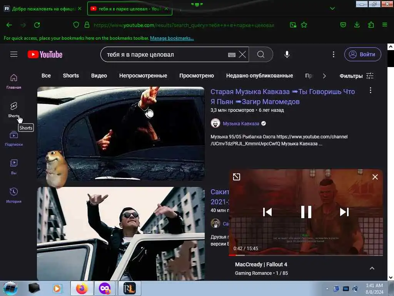Image resolution: width=394 pixels, height=296 pixels.
Task: Open browser downloads panel
Action: pos(357,25)
